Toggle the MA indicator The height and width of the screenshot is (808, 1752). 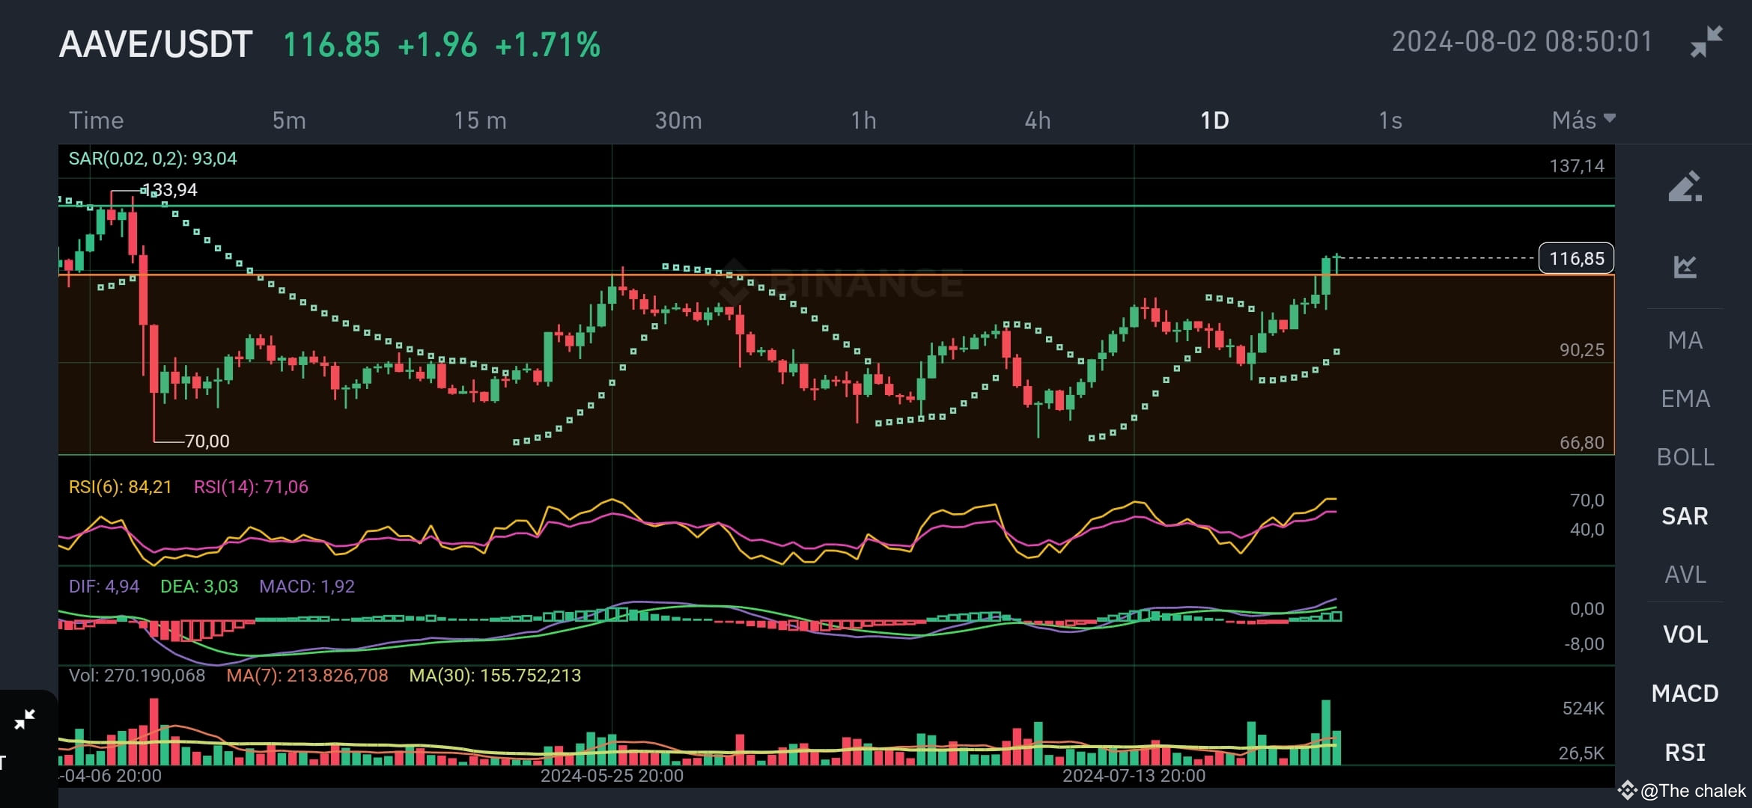(x=1685, y=340)
